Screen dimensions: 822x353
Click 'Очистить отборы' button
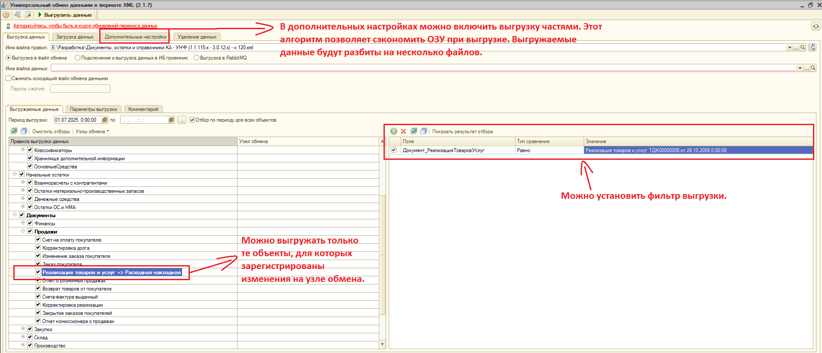click(x=51, y=132)
